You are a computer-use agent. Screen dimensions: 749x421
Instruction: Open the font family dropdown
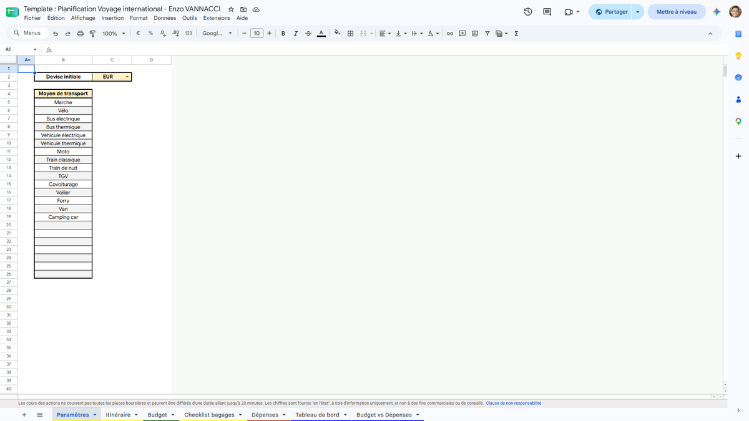click(x=217, y=34)
